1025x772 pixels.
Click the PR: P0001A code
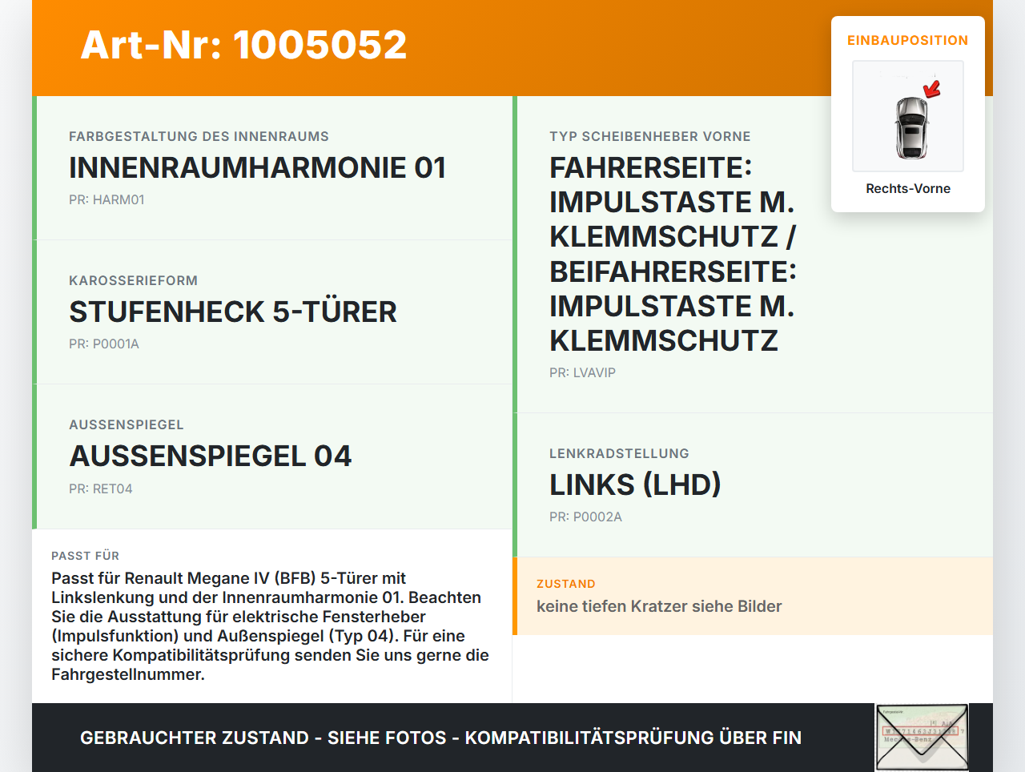(104, 344)
